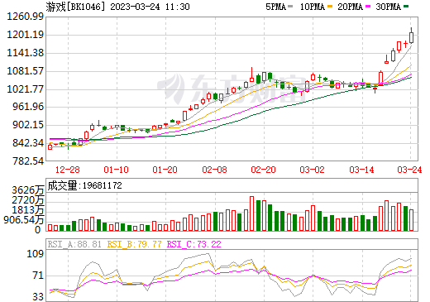This screenshot has height=302, width=430.
Task: Click the 12-28 date axis label
Action: [68, 170]
